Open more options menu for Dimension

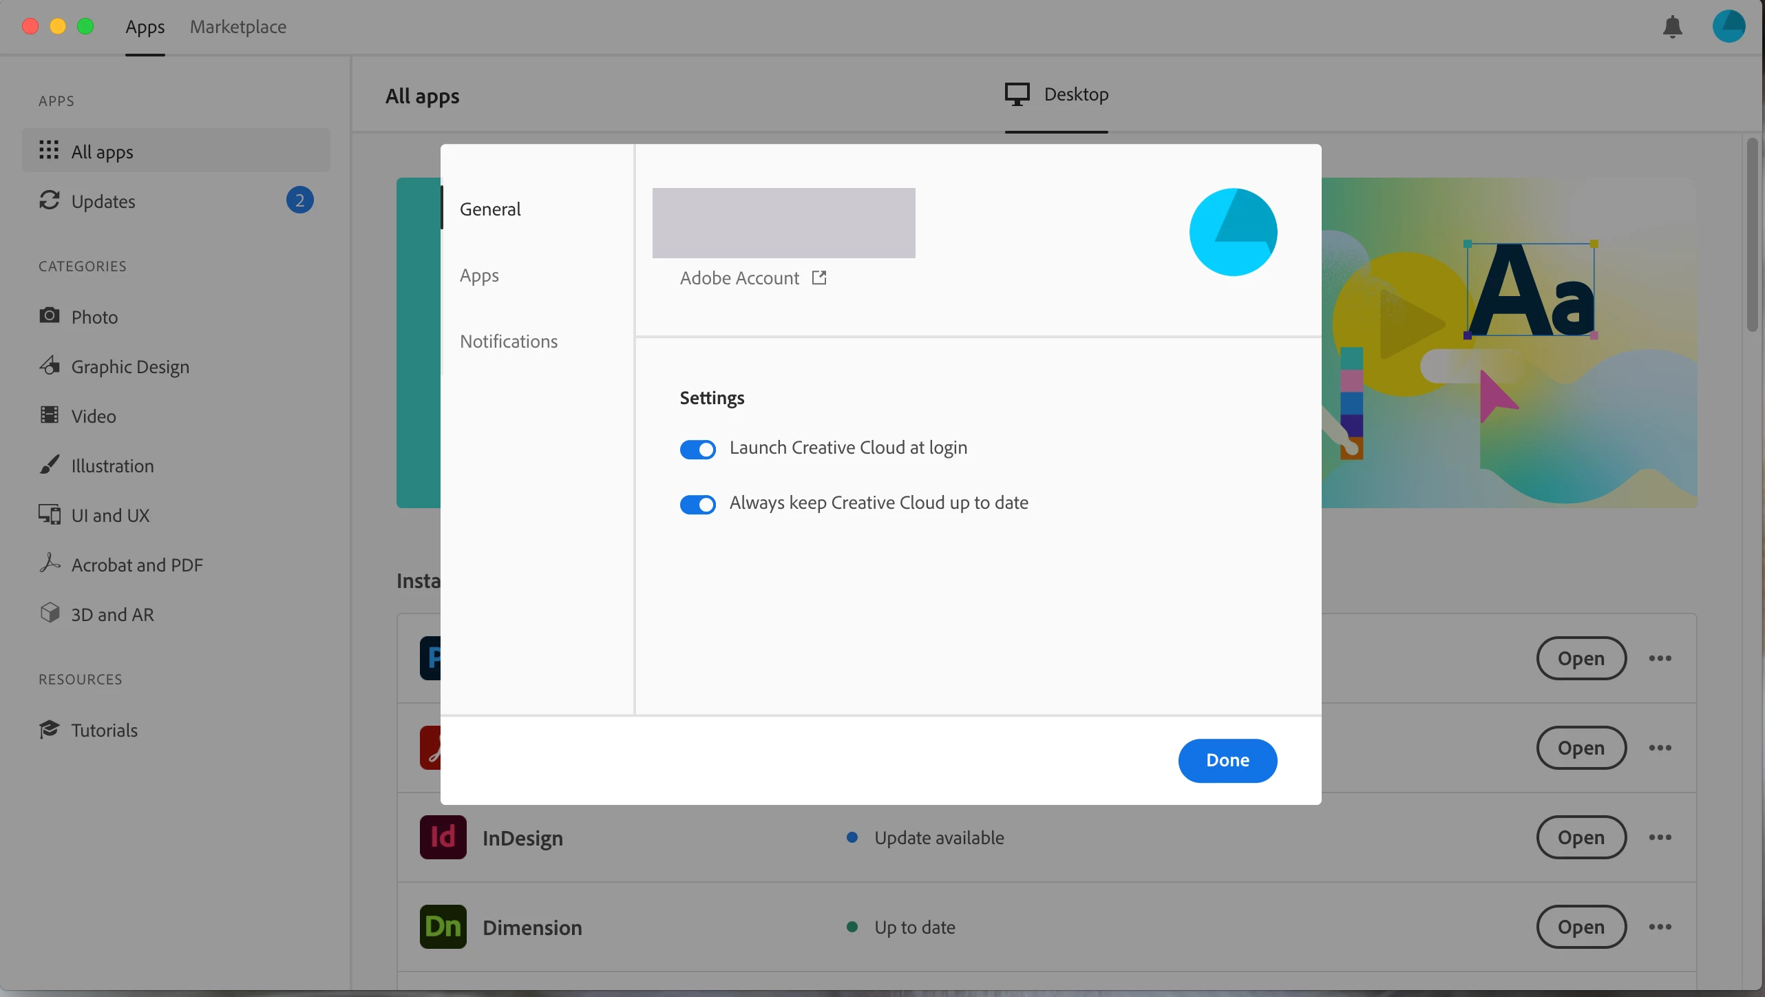click(x=1660, y=927)
